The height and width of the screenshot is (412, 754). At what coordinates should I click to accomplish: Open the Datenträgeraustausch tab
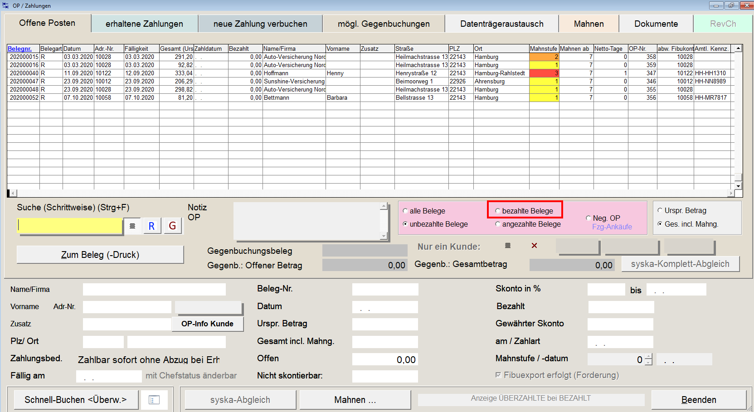pyautogui.click(x=502, y=24)
